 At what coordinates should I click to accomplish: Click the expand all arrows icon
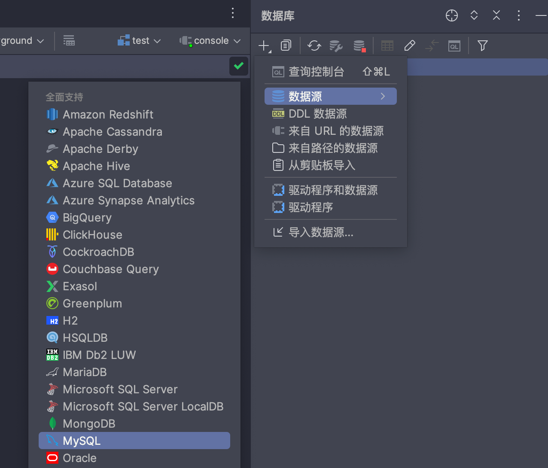click(474, 15)
